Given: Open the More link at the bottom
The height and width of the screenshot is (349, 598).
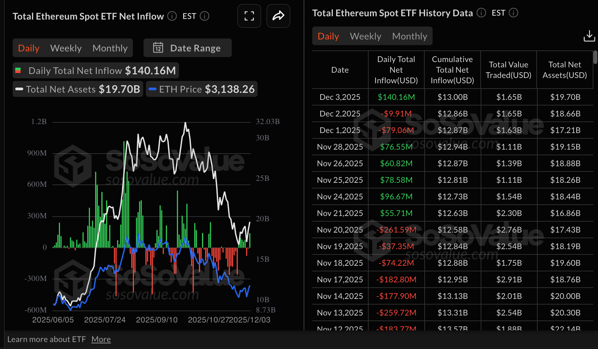Looking at the screenshot, I should pos(101,339).
